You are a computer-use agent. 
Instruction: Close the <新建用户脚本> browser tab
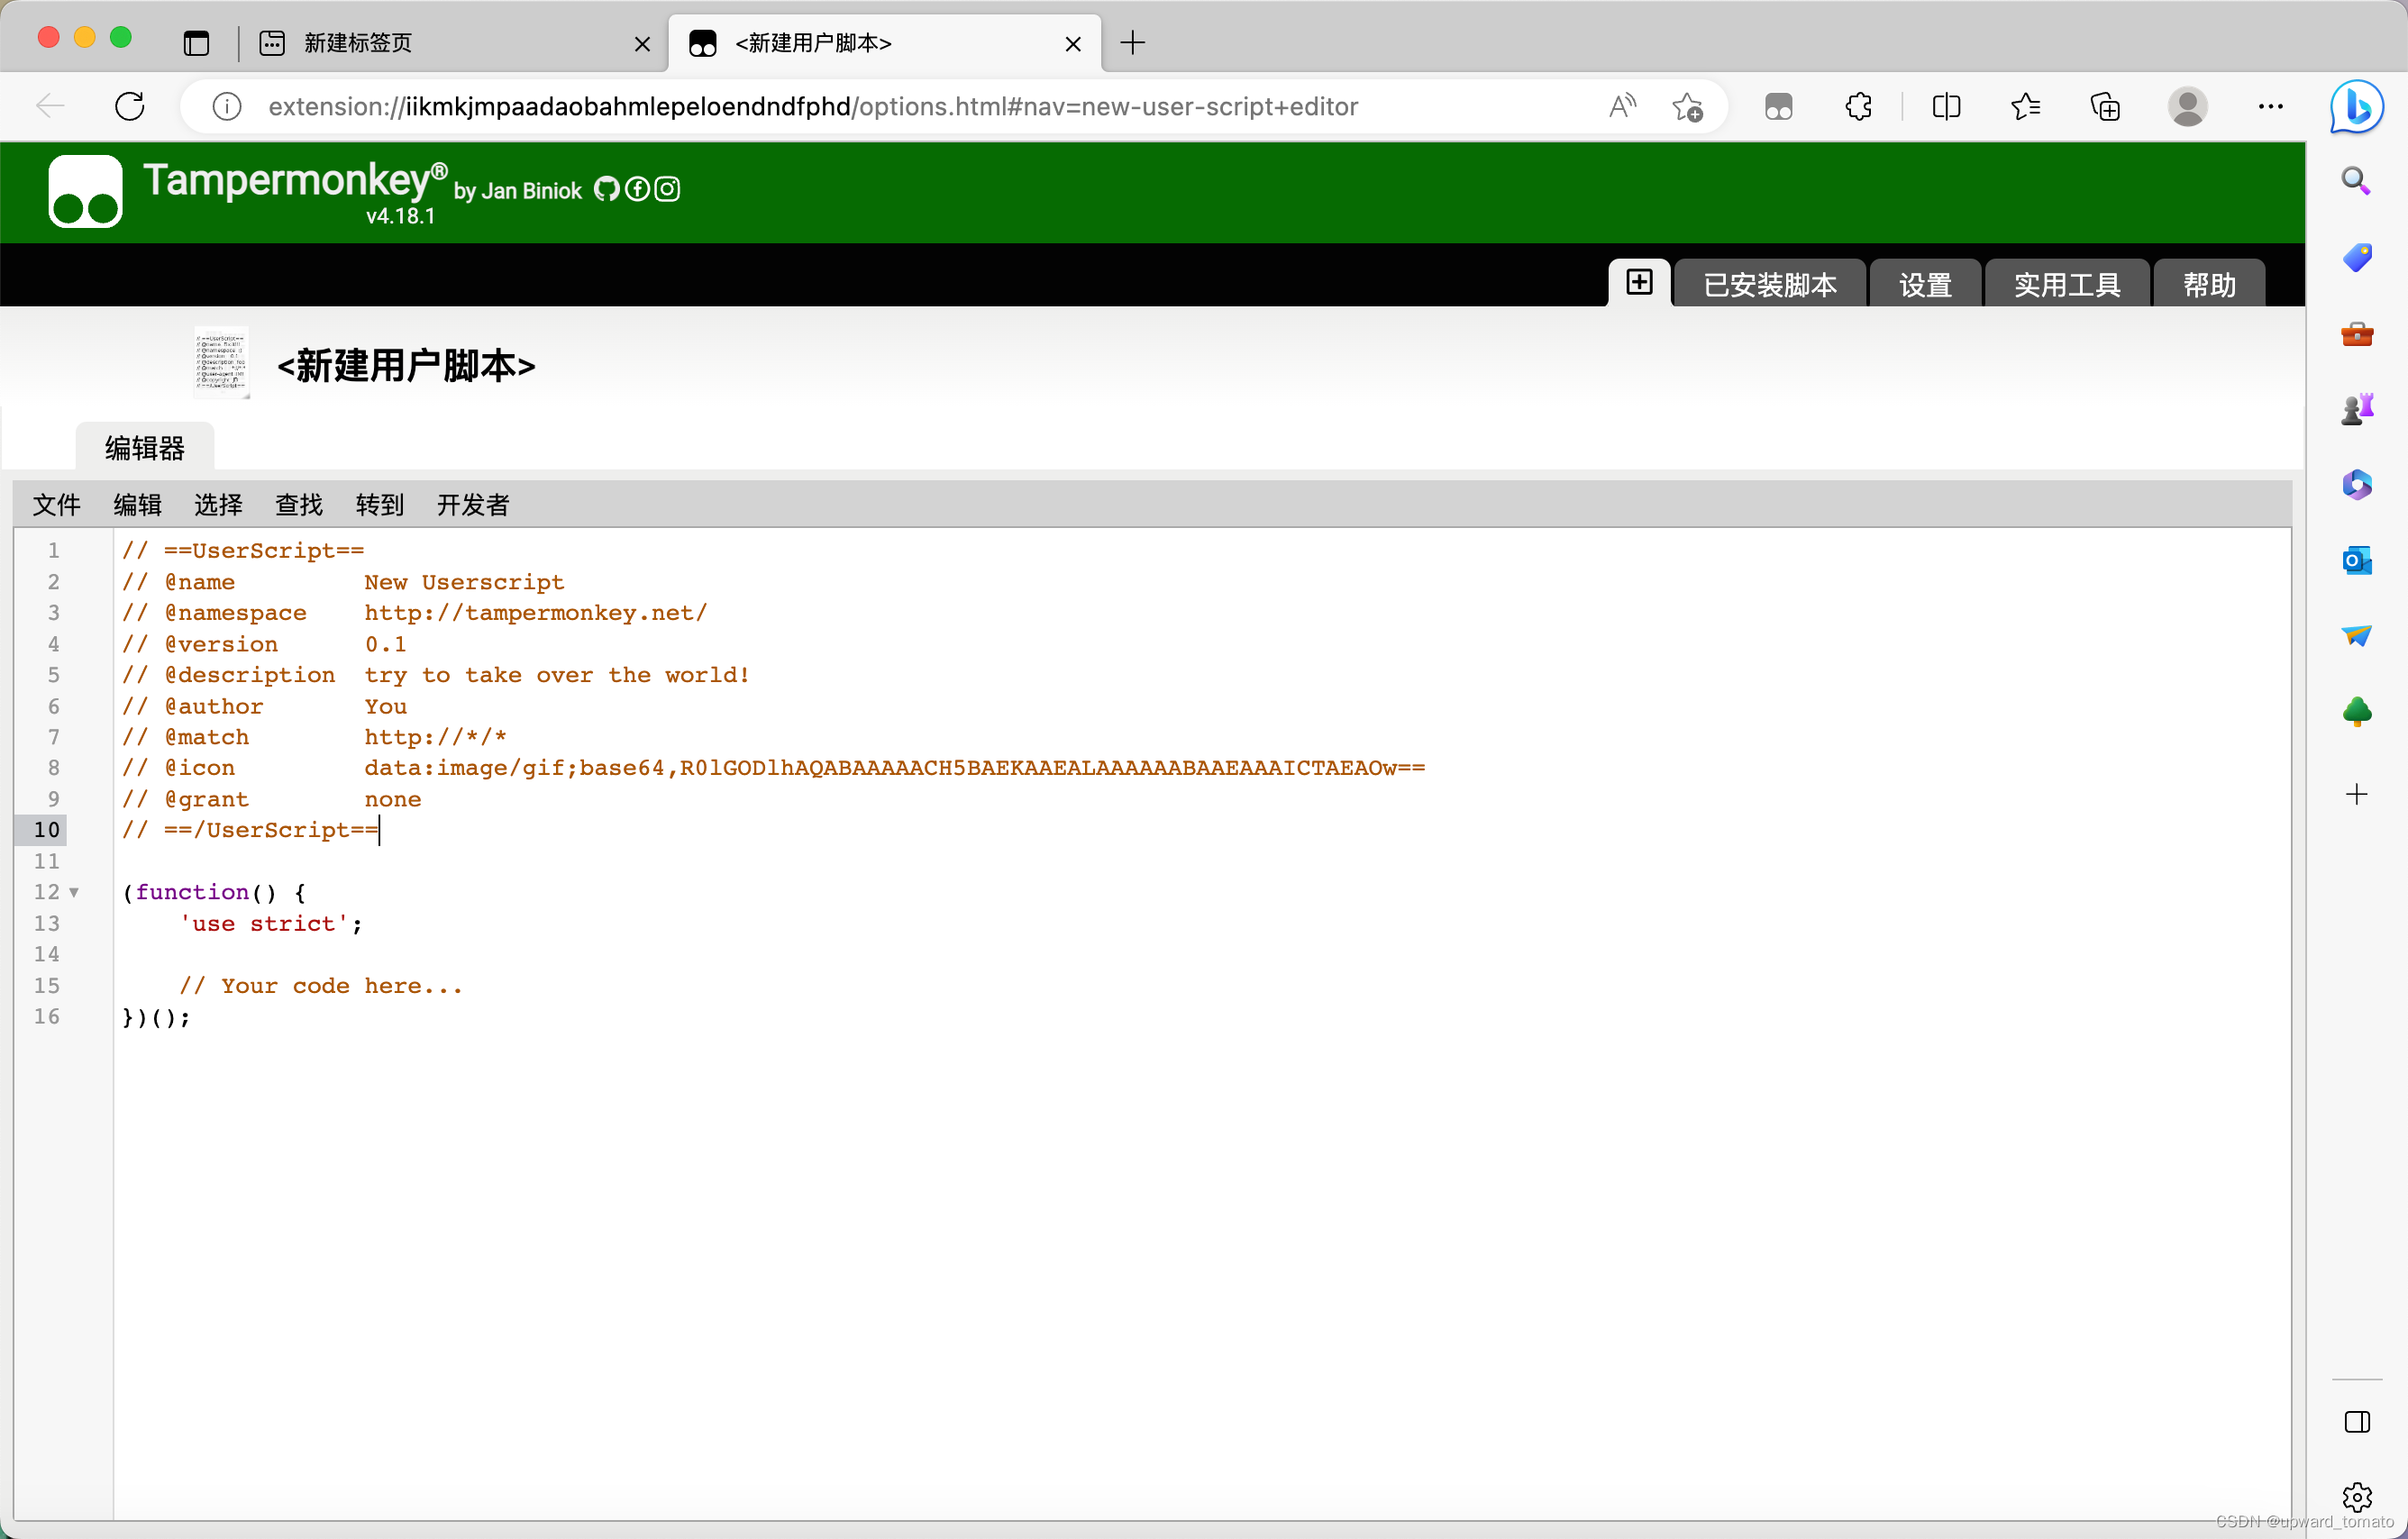[1073, 44]
